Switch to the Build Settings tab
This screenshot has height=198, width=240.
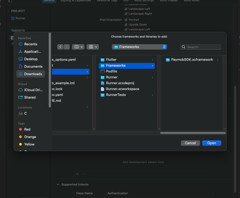[144, 1]
